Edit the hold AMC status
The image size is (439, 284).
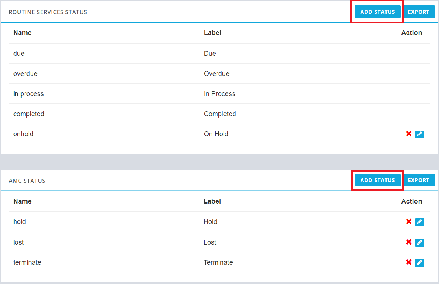click(419, 222)
